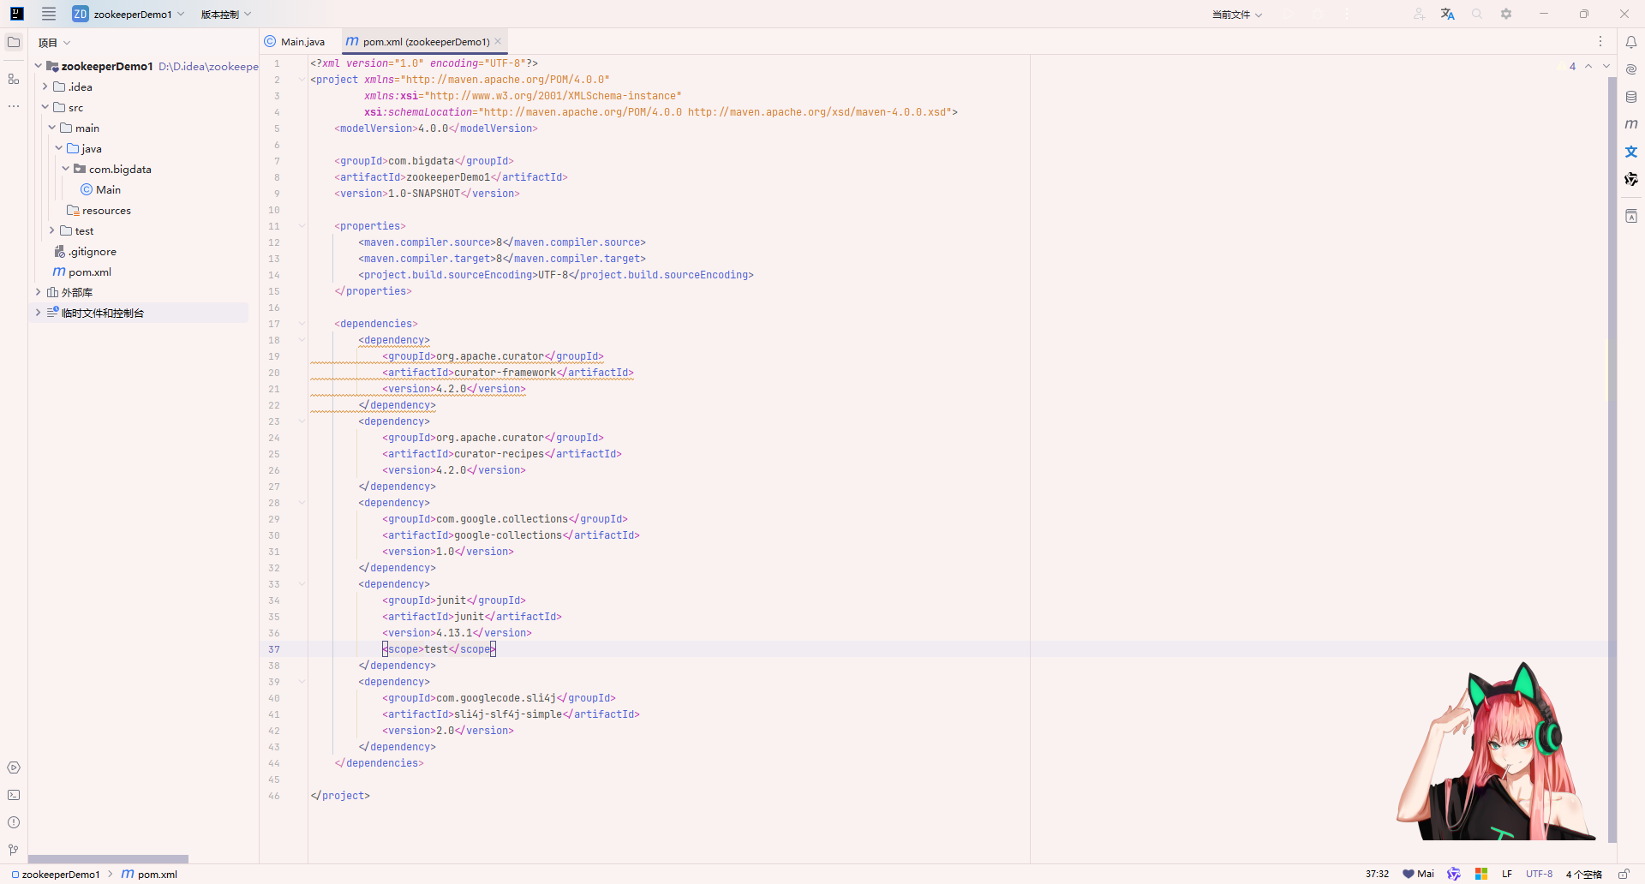The width and height of the screenshot is (1645, 884).
Task: Click the Translate icon in title bar
Action: (x=1448, y=14)
